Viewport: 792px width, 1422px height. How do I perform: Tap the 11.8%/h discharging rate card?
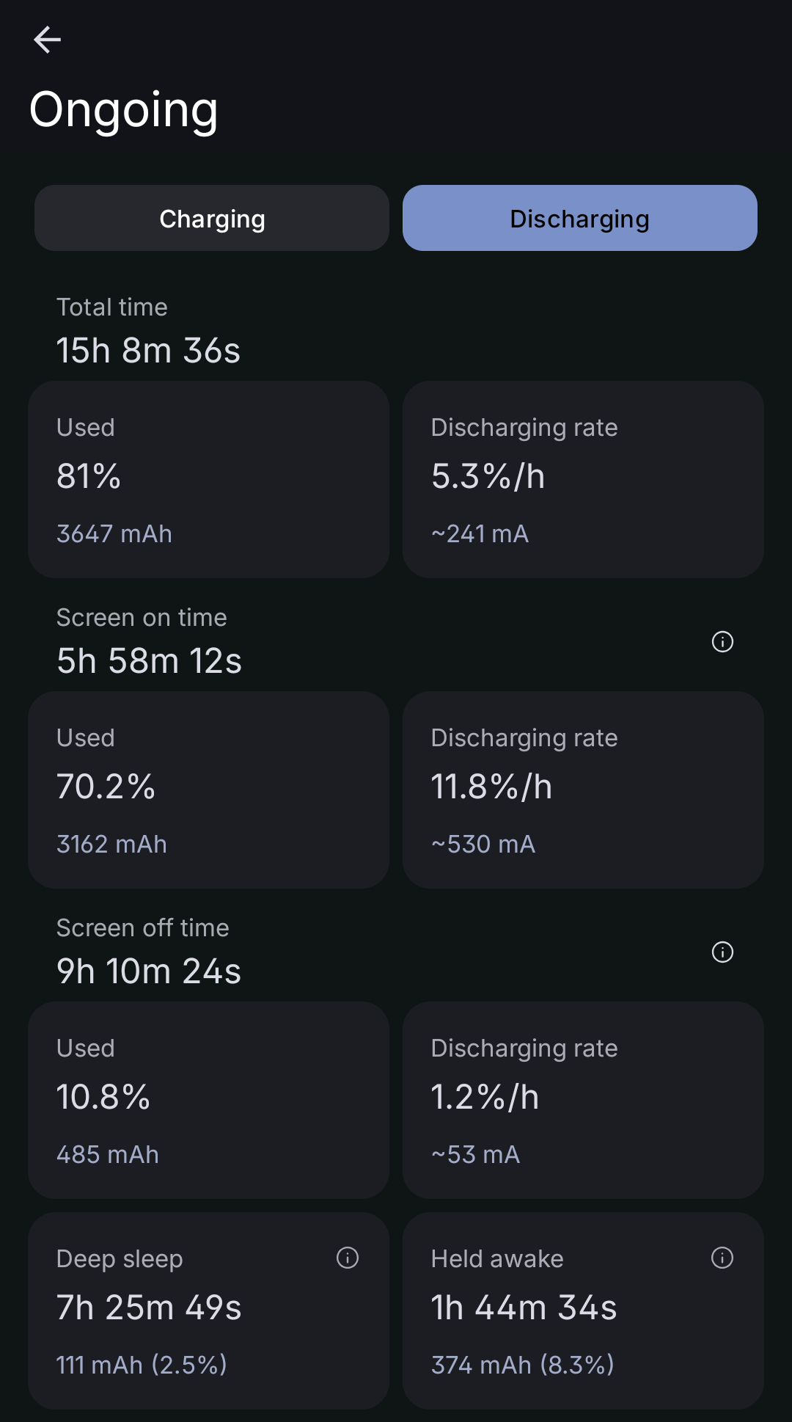pyautogui.click(x=583, y=790)
